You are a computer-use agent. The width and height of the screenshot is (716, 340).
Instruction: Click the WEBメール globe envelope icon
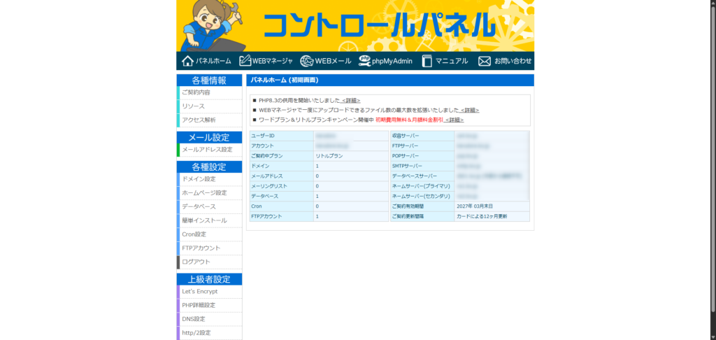click(x=307, y=61)
